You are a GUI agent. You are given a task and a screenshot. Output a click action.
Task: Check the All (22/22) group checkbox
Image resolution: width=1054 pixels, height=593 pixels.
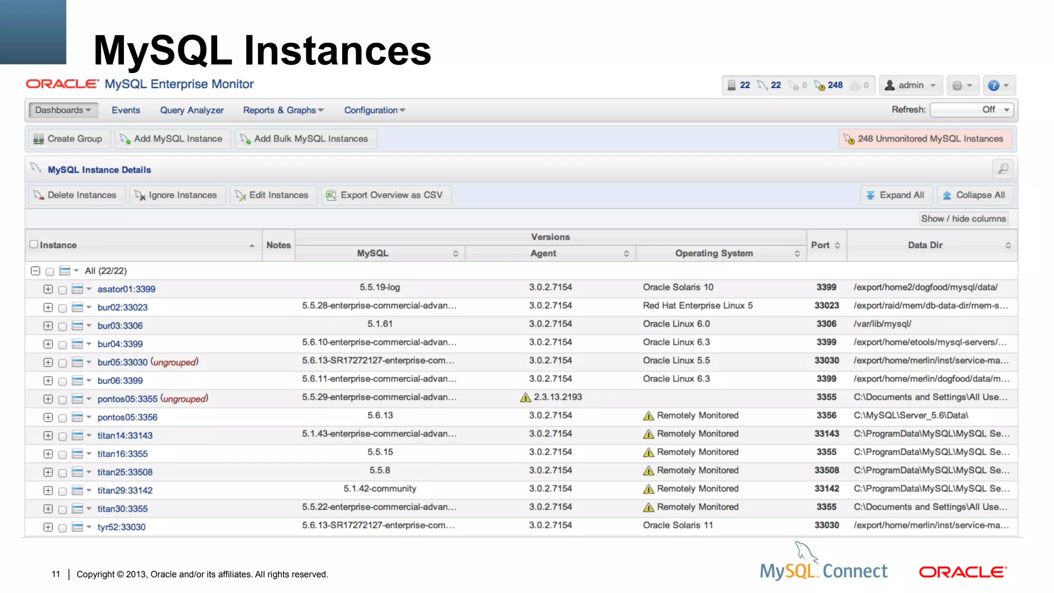point(50,272)
